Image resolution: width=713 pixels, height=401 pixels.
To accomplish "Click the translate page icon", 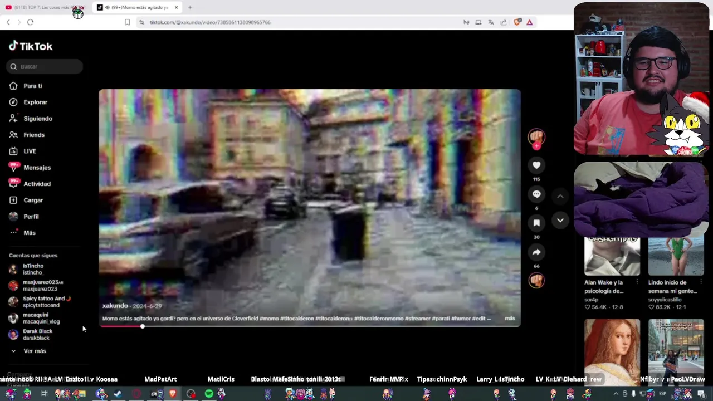I will point(491,22).
